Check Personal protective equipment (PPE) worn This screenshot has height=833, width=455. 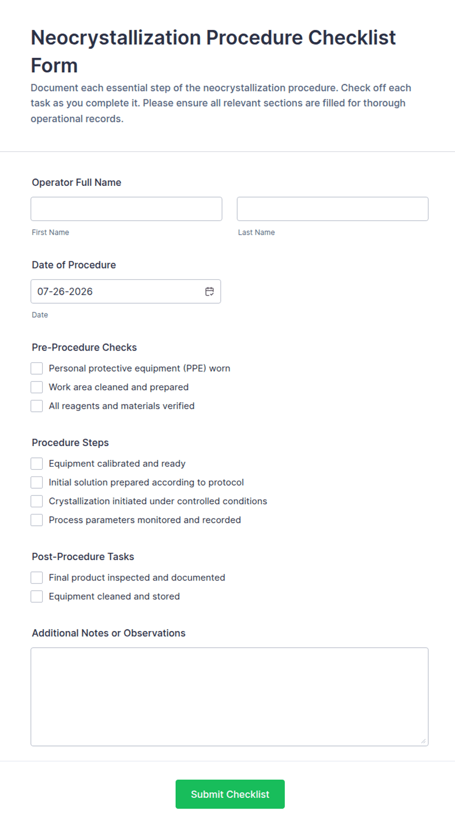[x=37, y=368]
